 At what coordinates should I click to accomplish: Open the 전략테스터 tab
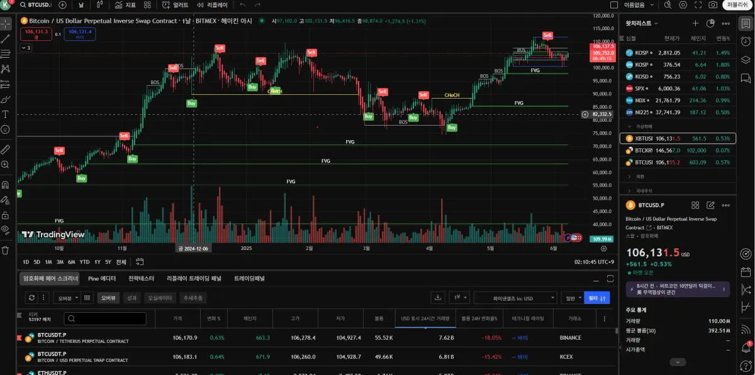click(x=141, y=278)
